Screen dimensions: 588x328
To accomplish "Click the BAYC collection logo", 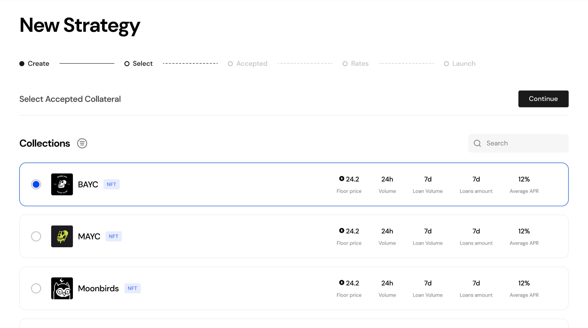I will (x=62, y=184).
